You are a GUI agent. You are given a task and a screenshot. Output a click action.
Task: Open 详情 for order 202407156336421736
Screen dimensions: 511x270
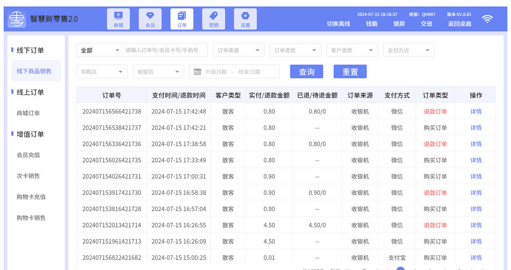476,144
